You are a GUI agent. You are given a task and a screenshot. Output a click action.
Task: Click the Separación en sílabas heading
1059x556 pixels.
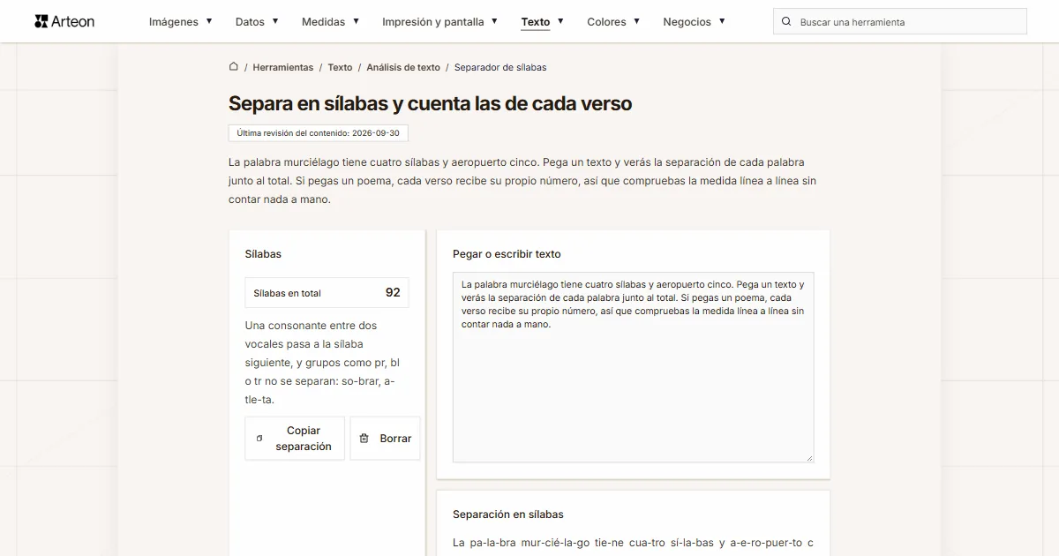point(508,515)
